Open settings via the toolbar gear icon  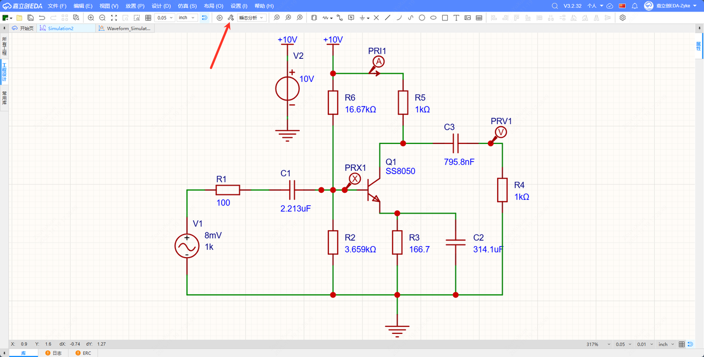click(623, 18)
